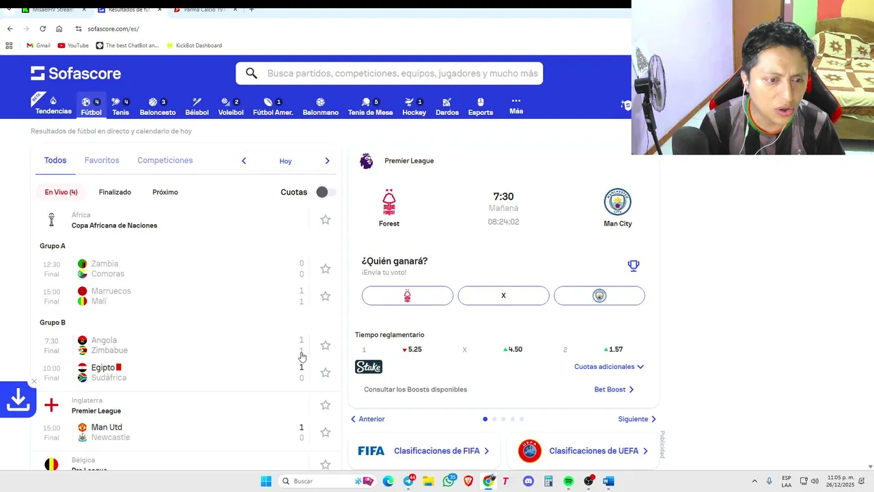Click the blue download arrow widget
This screenshot has width=874, height=492.
click(x=18, y=400)
